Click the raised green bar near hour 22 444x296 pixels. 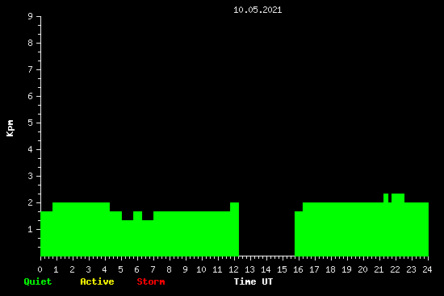pos(398,225)
